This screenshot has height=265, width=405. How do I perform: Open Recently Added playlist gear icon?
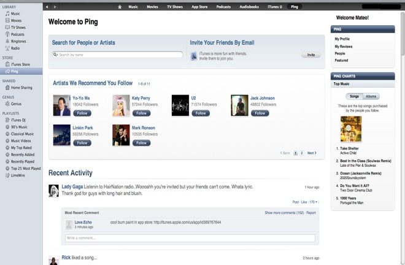pos(7,155)
